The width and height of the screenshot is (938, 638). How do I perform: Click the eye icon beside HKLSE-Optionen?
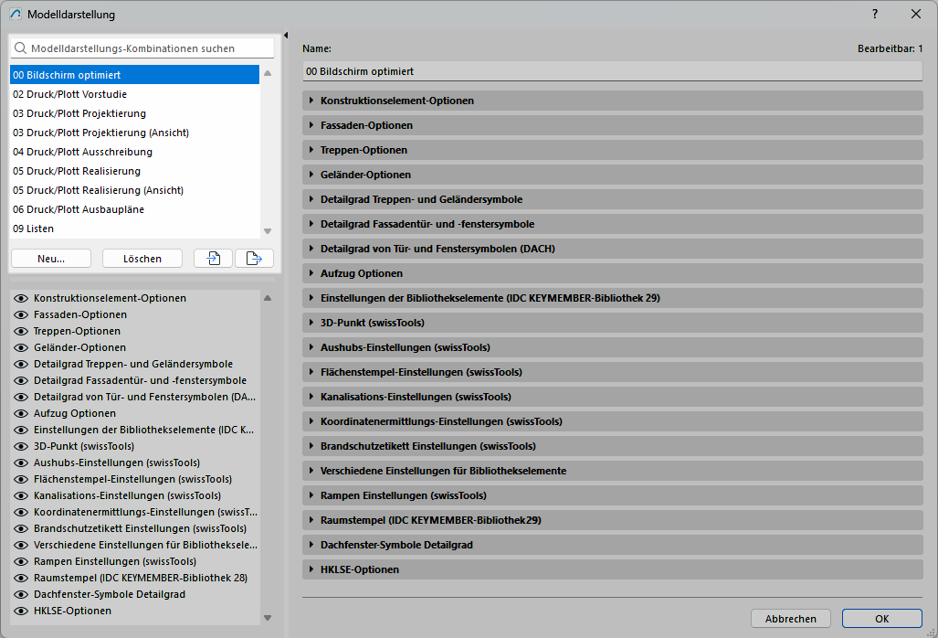(21, 611)
